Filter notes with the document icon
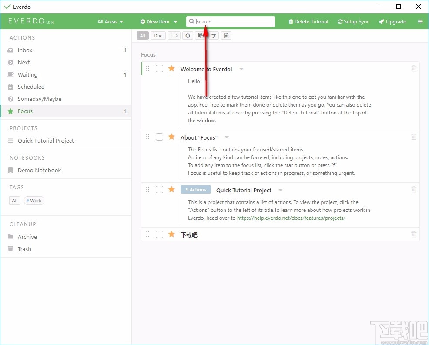Screen dimensions: 429x345 [226, 36]
